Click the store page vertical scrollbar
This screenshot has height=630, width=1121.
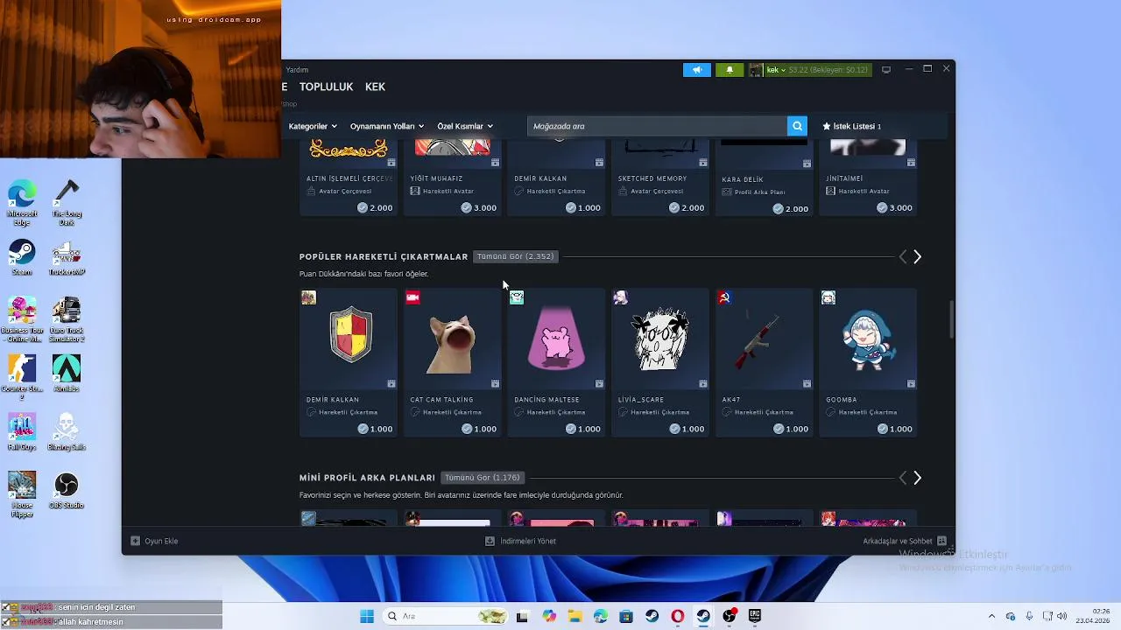pyautogui.click(x=951, y=320)
